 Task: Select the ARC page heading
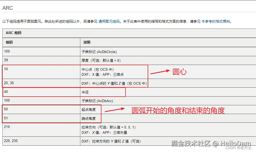(7, 8)
